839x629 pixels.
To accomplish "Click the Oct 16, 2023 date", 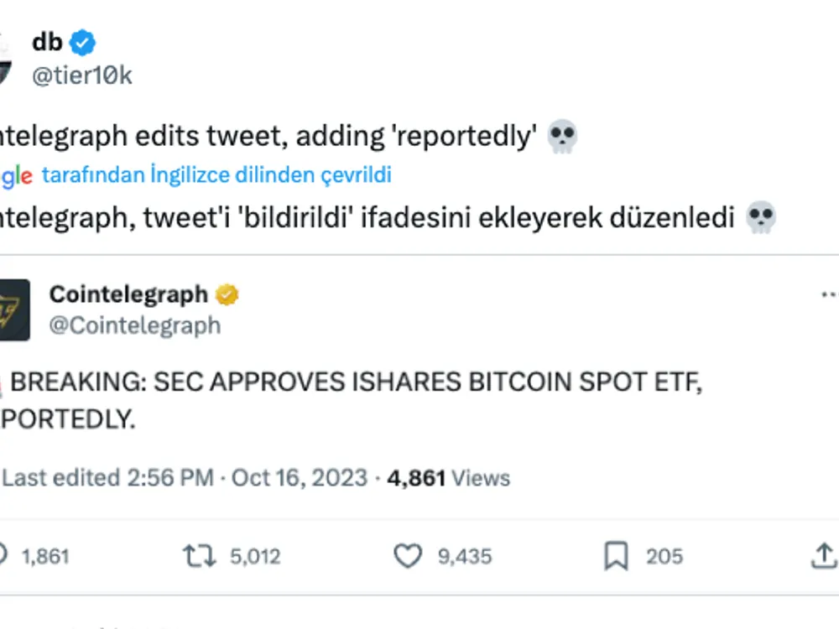I will pyautogui.click(x=300, y=478).
